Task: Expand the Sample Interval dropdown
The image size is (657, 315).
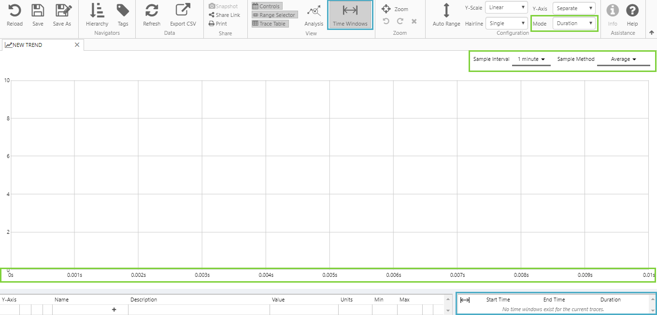Action: click(x=531, y=59)
